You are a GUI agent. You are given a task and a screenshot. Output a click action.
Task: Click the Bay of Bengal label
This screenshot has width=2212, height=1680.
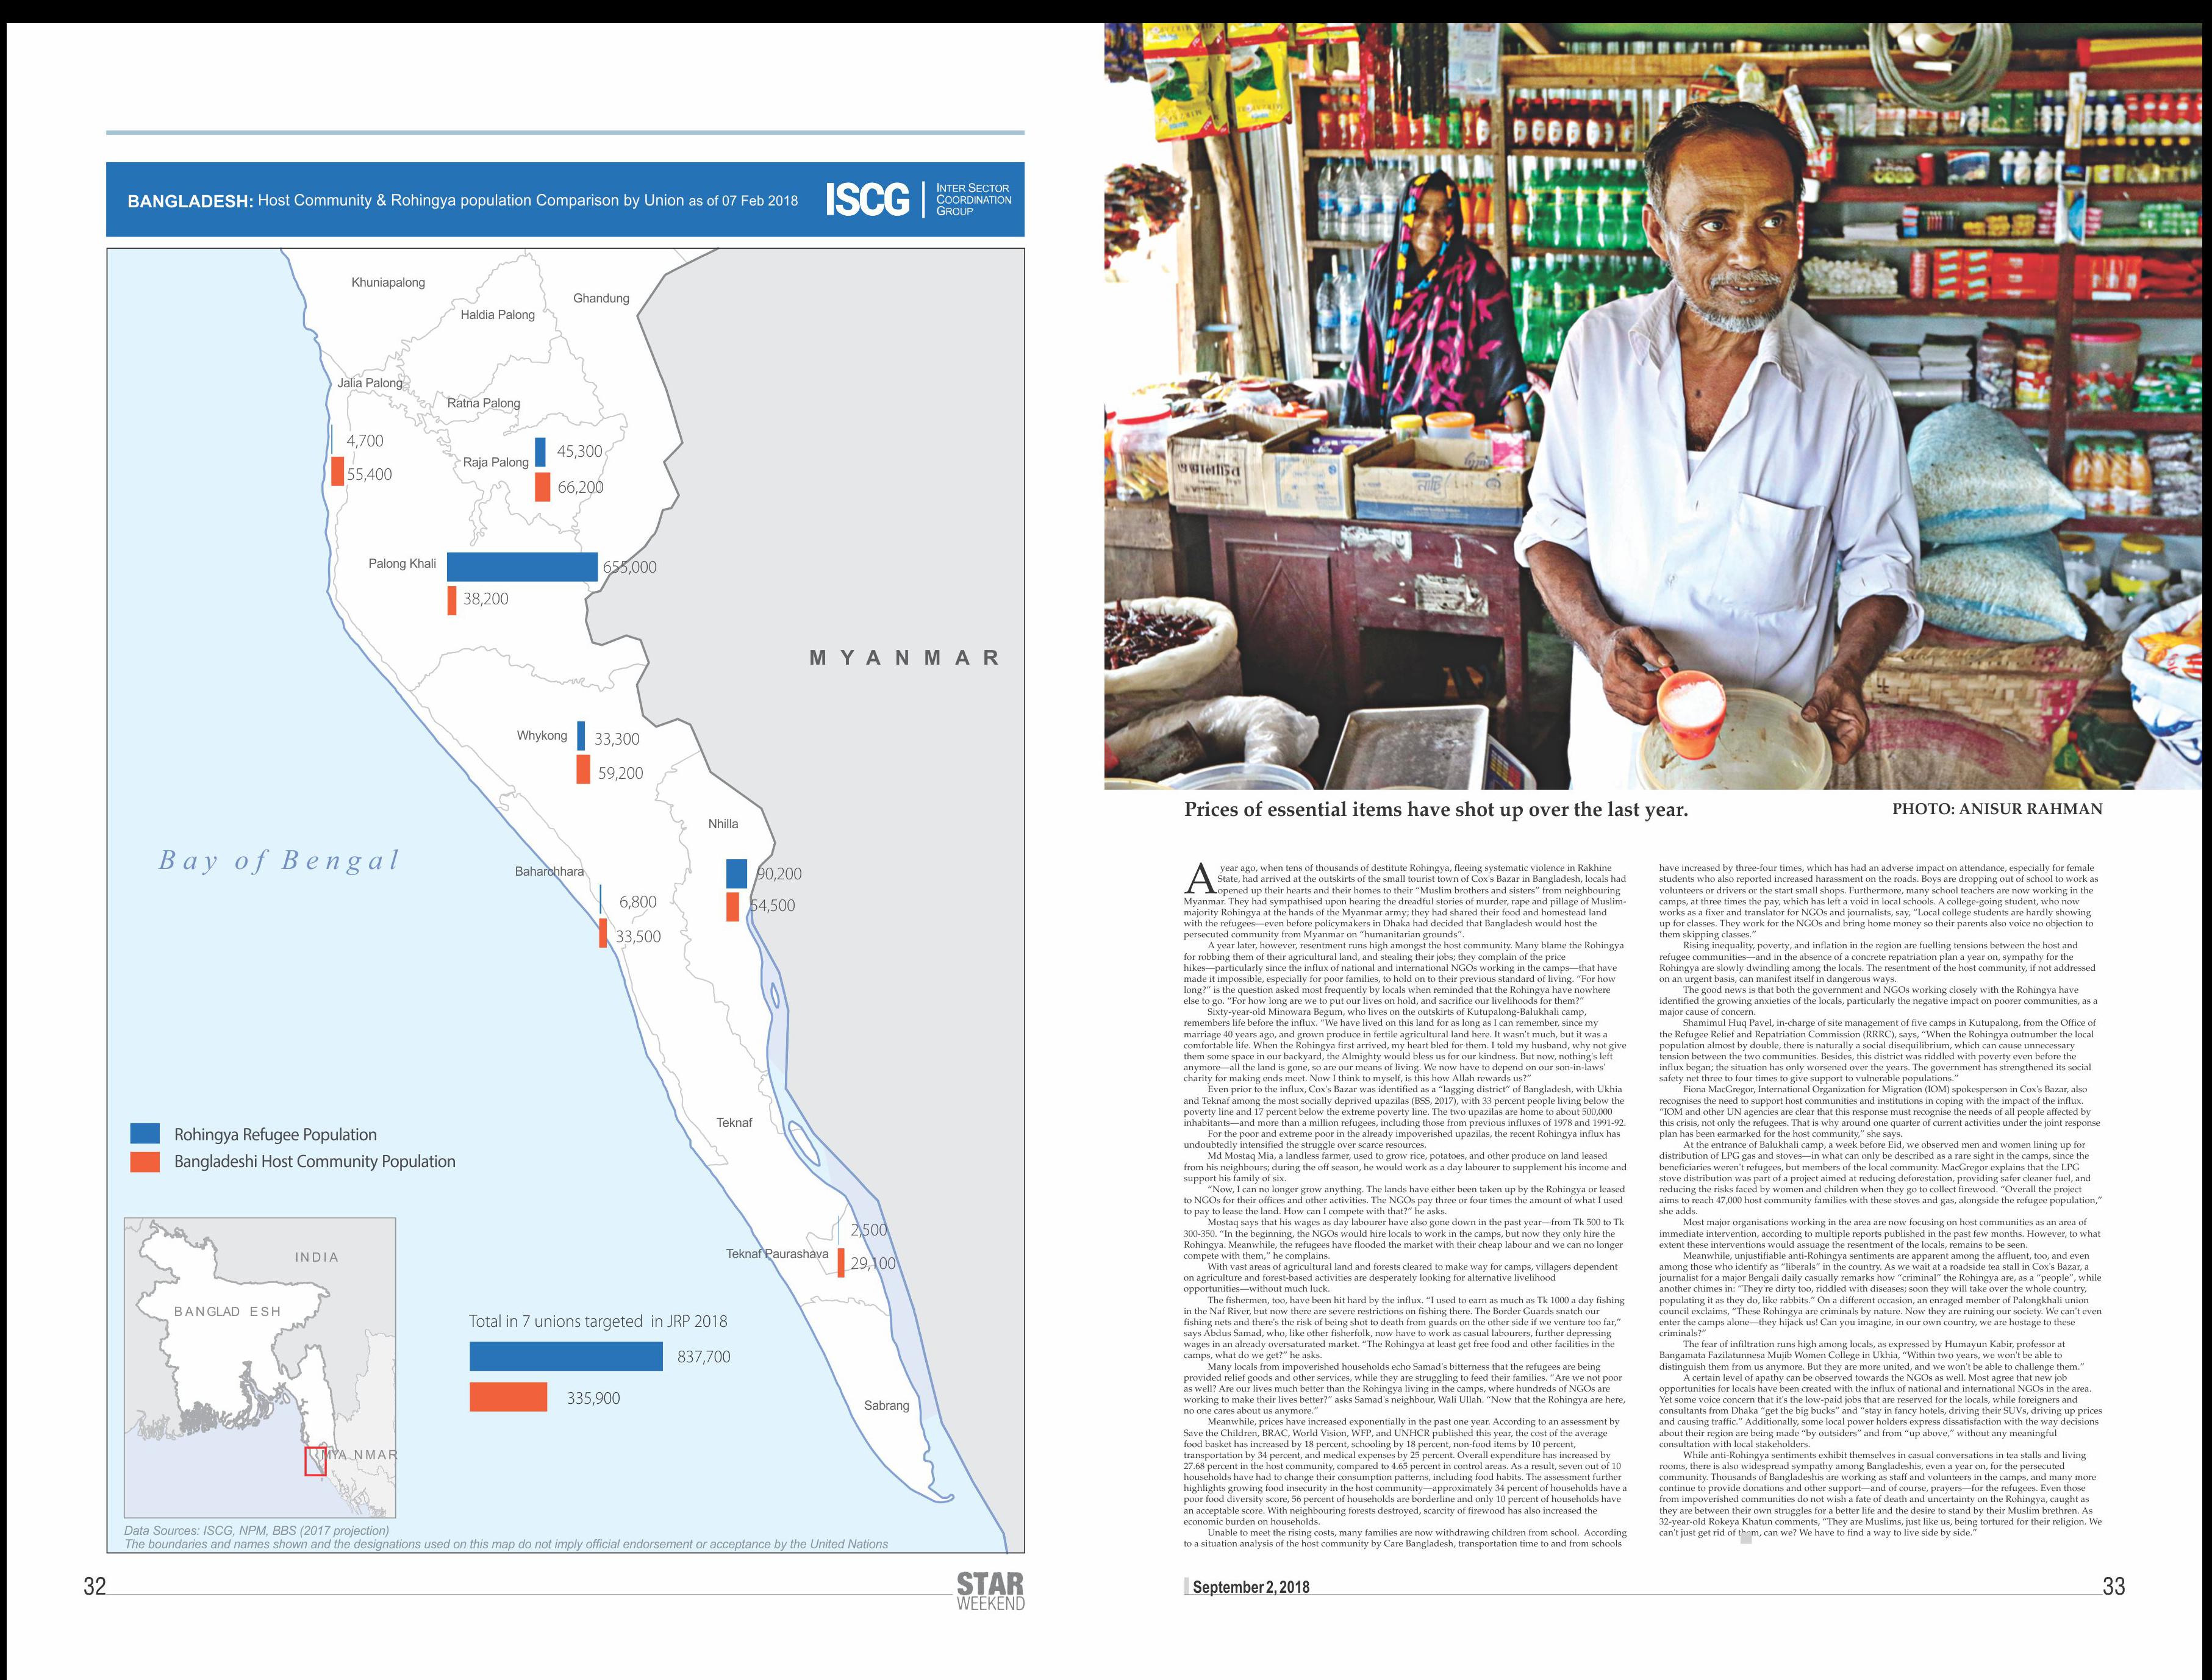click(x=279, y=860)
